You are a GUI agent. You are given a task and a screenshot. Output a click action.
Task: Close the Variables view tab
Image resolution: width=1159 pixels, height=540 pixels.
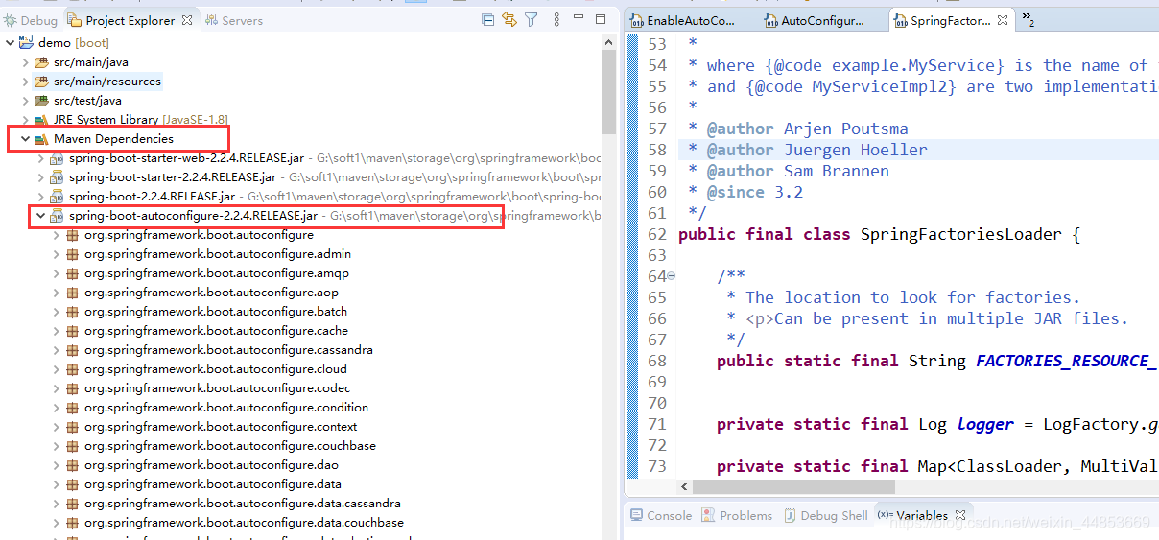tap(960, 515)
